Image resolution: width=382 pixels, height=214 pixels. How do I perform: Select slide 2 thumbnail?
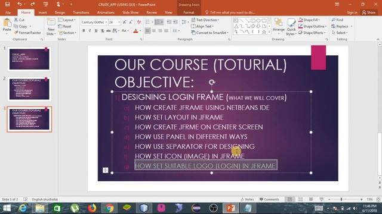click(29, 89)
